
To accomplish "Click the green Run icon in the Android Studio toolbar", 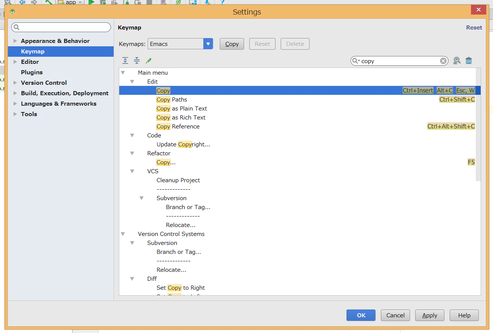I will click(x=91, y=2).
